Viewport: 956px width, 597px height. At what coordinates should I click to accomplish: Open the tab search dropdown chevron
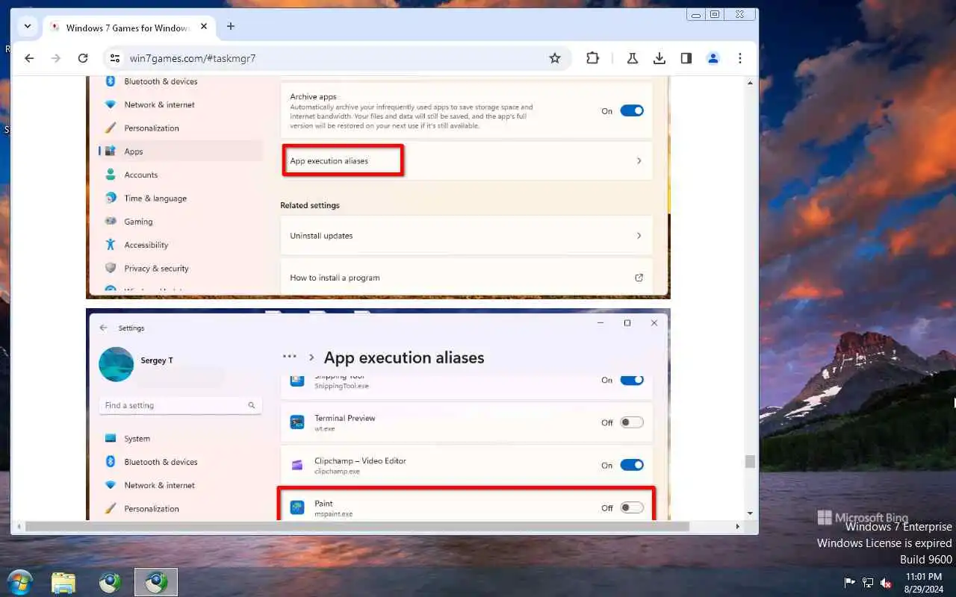28,26
